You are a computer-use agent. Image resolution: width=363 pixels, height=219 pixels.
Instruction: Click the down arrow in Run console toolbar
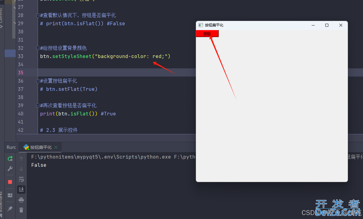(21, 169)
